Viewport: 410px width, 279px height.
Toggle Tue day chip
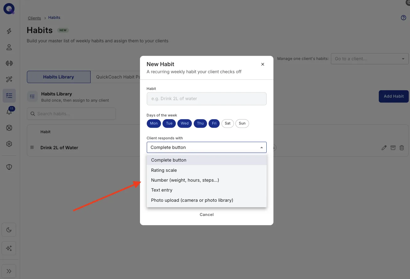tap(169, 123)
